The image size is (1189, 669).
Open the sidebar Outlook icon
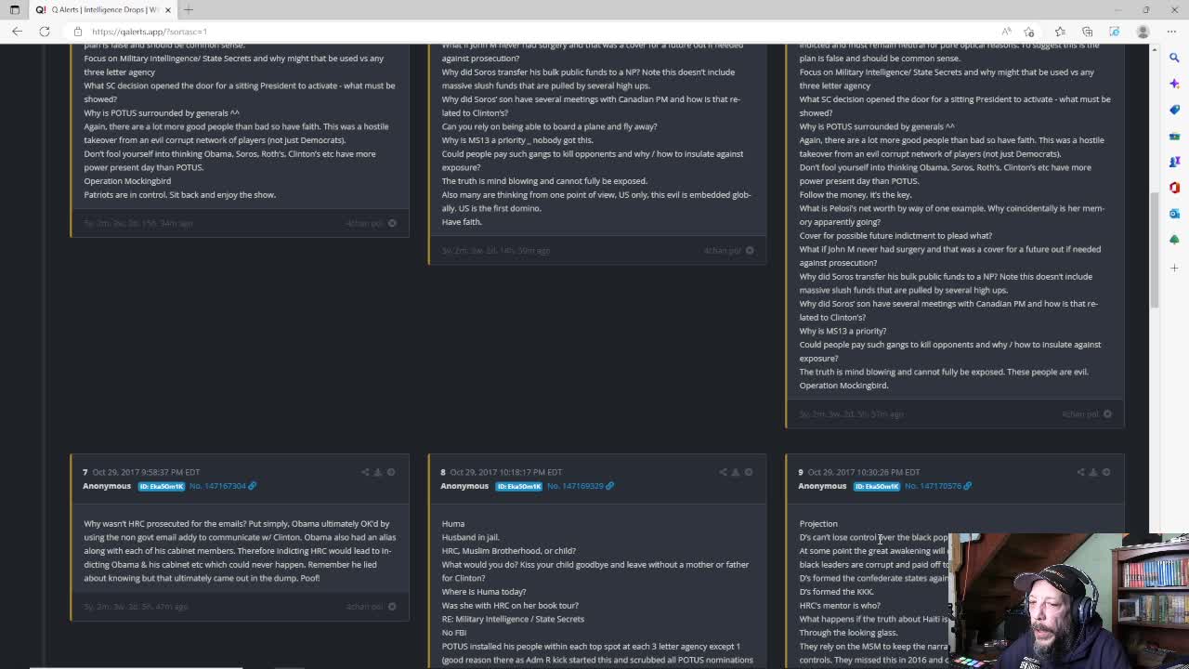[x=1174, y=214]
